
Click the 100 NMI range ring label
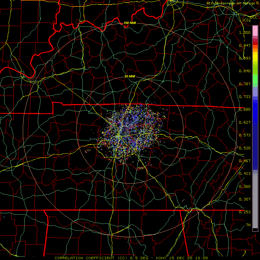point(130,23)
